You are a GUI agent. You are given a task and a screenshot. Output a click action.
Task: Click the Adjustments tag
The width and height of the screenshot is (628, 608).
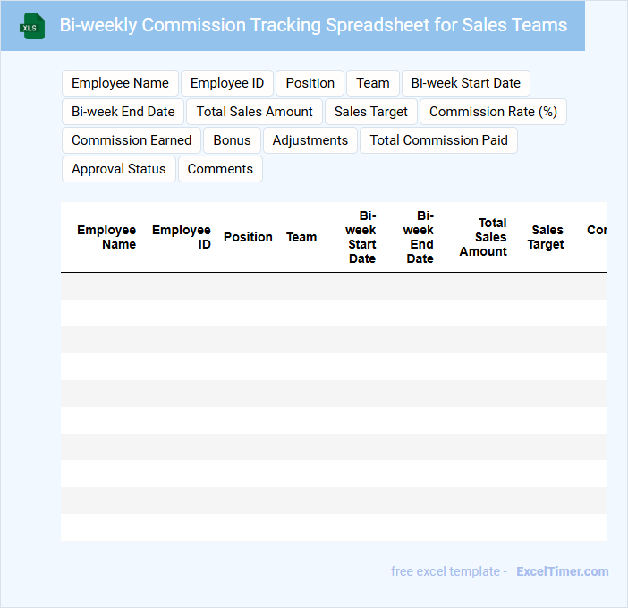(310, 140)
